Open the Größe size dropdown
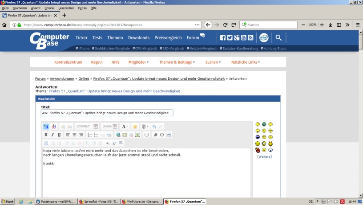The height and width of the screenshot is (205, 363). (109, 127)
